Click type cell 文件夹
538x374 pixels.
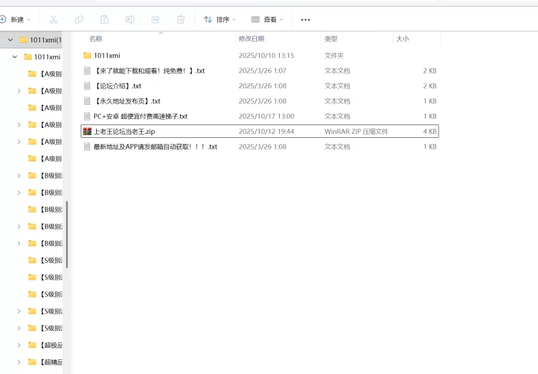click(334, 55)
